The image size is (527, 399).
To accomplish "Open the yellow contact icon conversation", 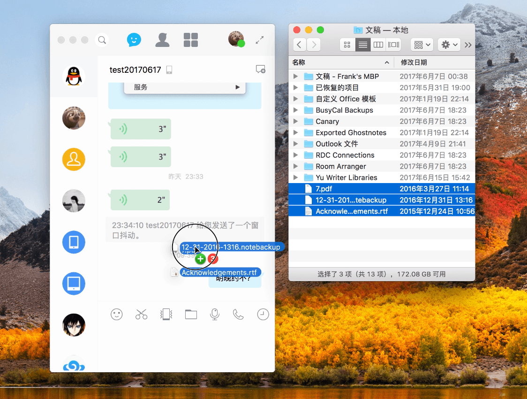I will point(74,160).
